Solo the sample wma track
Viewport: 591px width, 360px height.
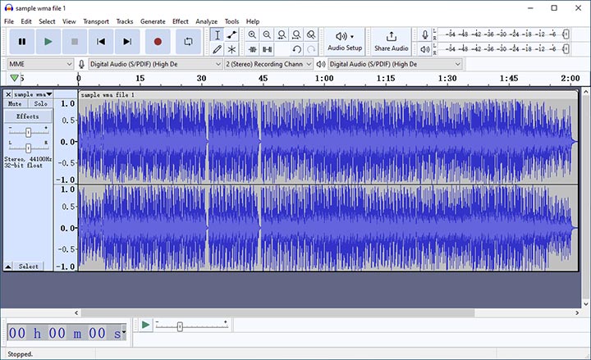pos(40,104)
